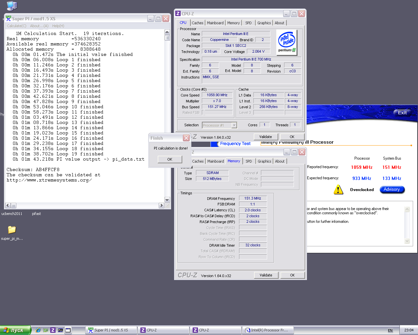Close the Finish dialog with X
The height and width of the screenshot is (335, 418).
tap(186, 138)
